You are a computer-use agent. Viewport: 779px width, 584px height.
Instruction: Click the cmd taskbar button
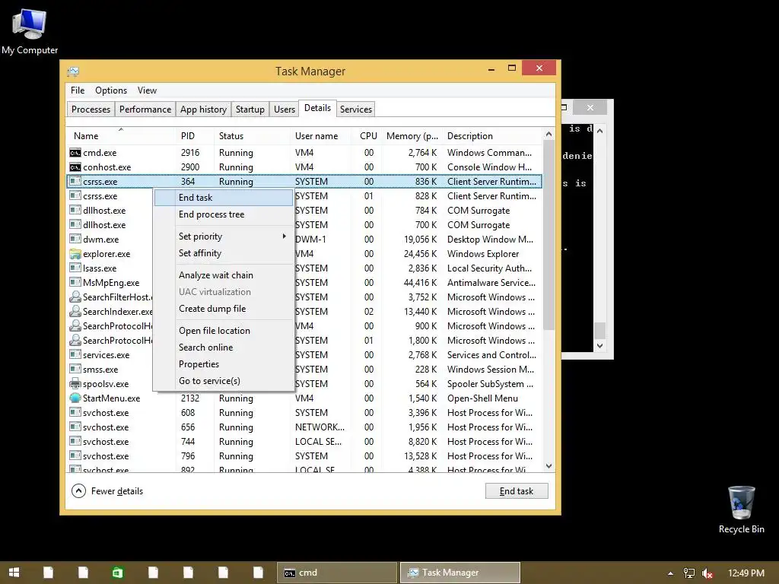[x=337, y=573]
